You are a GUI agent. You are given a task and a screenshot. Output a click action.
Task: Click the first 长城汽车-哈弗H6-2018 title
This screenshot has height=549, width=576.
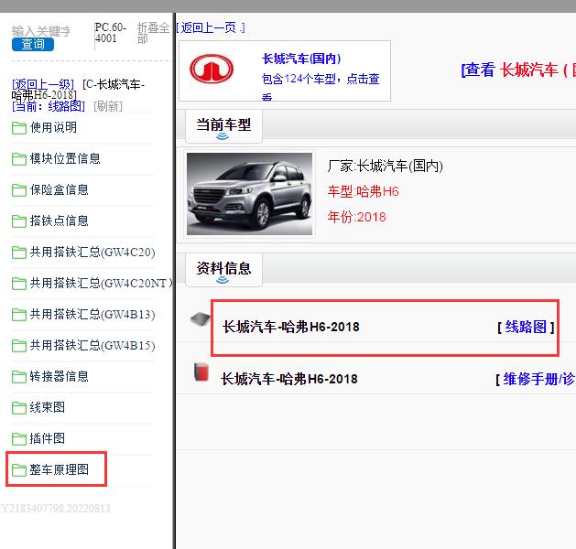(x=290, y=327)
